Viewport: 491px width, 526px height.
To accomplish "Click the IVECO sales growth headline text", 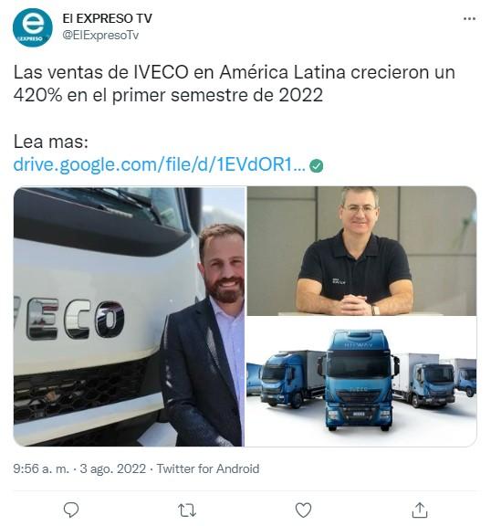I will [234, 83].
